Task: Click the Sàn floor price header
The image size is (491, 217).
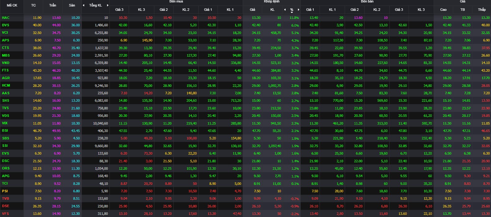Action: 72,5
